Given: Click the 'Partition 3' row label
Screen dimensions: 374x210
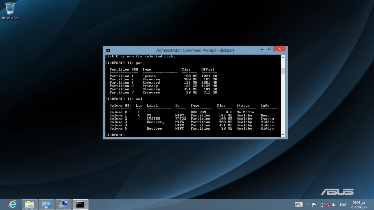Looking at the screenshot, I should pyautogui.click(x=122, y=83).
